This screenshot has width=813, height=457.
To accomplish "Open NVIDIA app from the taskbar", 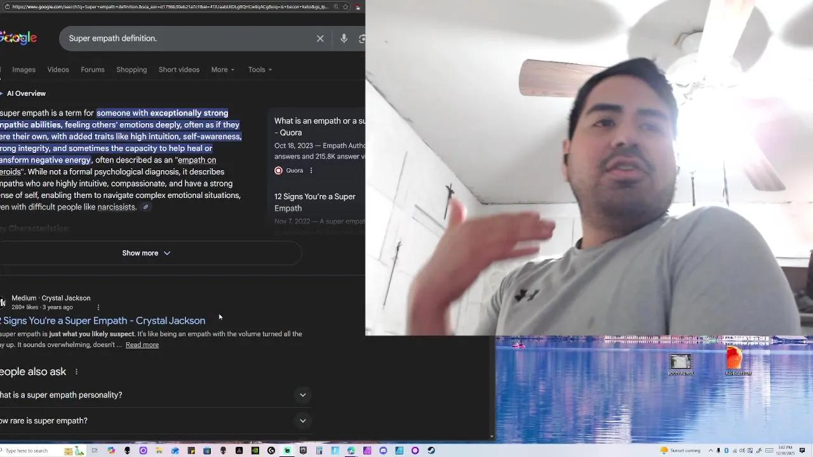I will (255, 451).
